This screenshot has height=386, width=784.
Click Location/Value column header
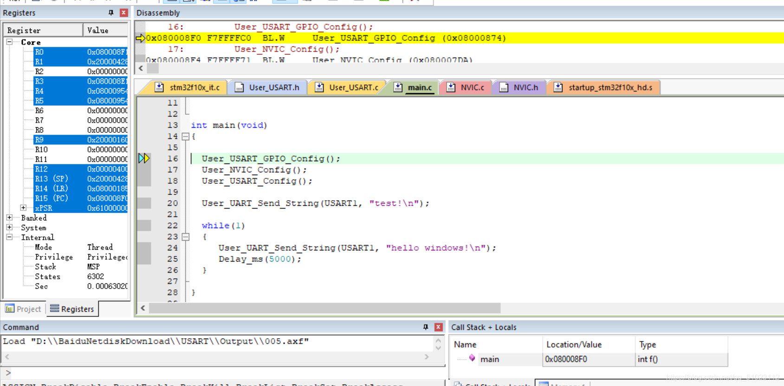click(x=589, y=344)
